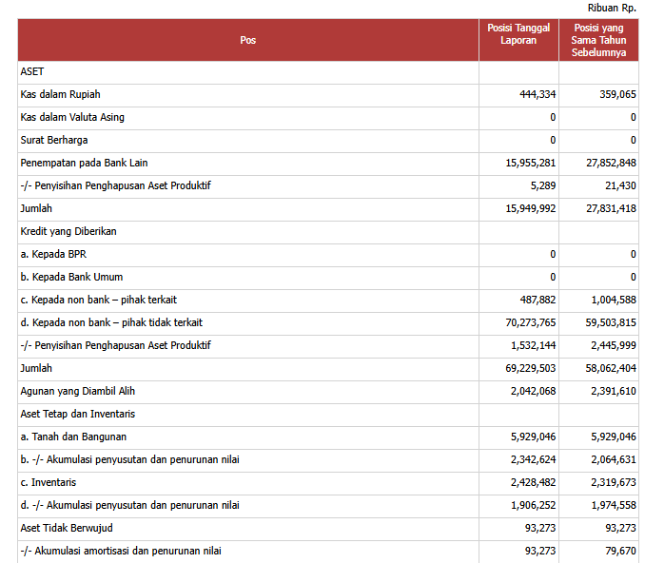
Task: Select the 'a. Kepada BPR' row
Action: pyautogui.click(x=53, y=254)
